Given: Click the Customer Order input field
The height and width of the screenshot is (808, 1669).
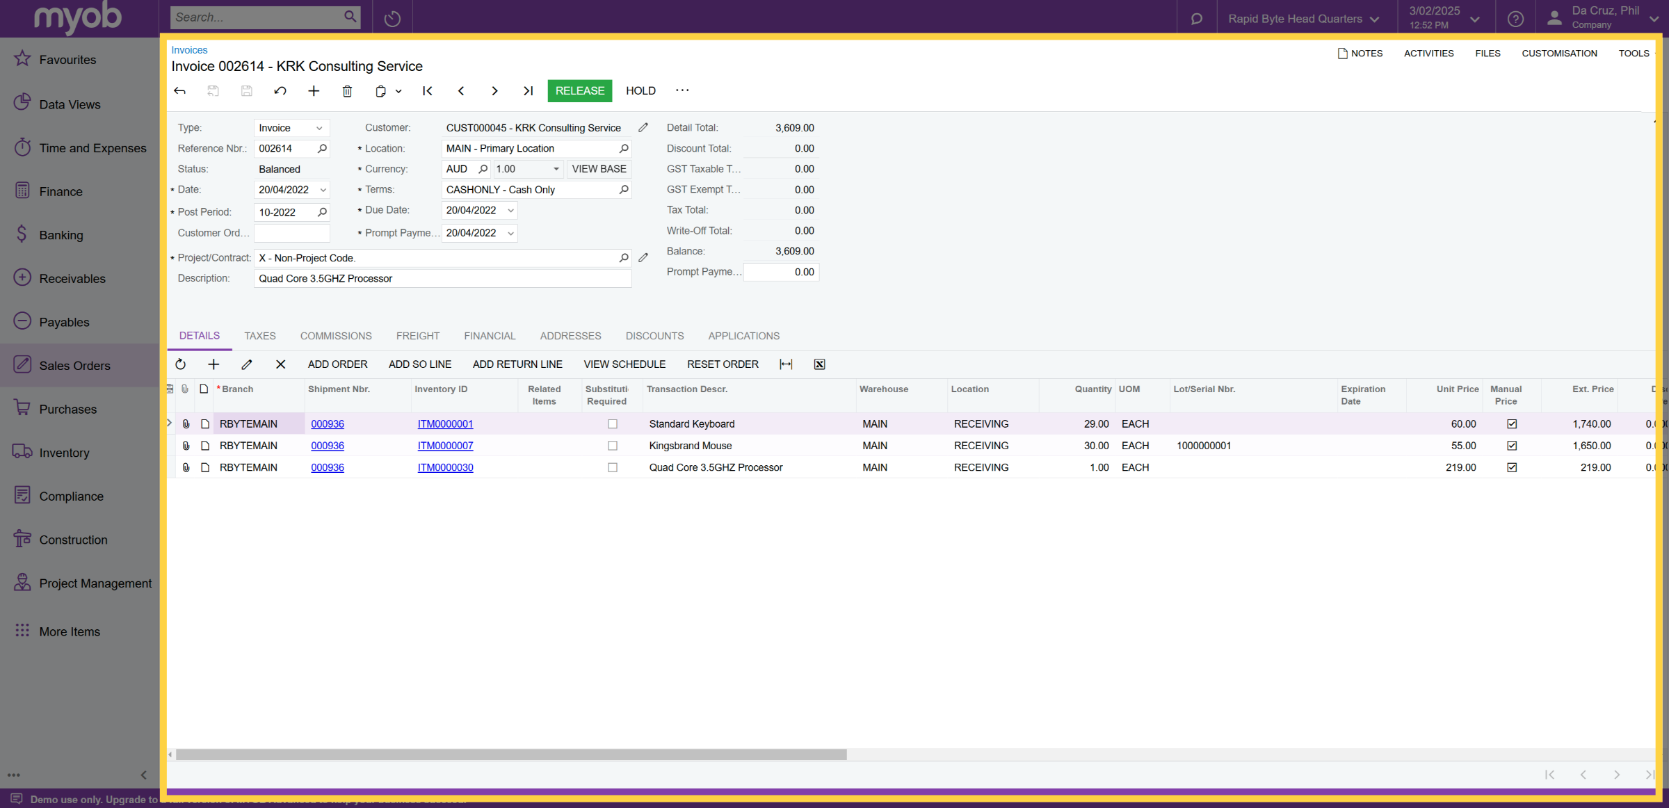Looking at the screenshot, I should click(292, 233).
